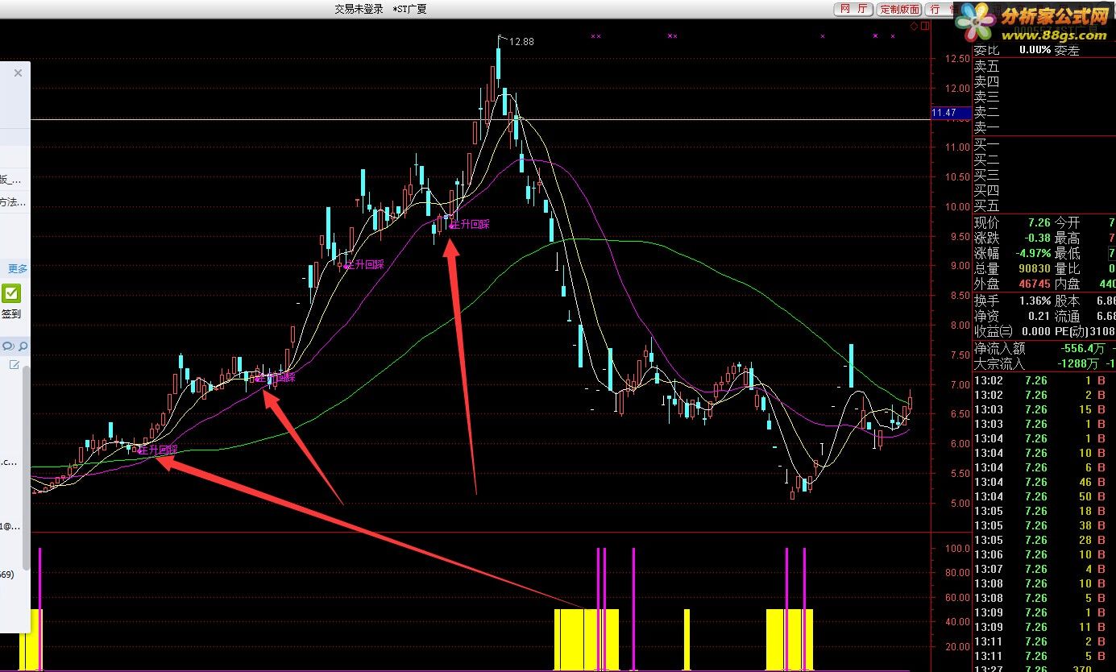Select the 卖三 order row
The height and width of the screenshot is (672, 1116).
pos(1044,97)
